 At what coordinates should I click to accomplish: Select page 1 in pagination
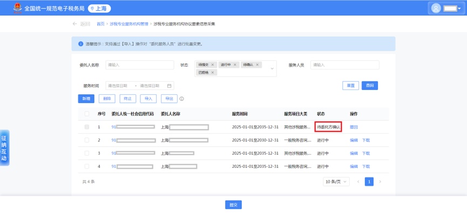point(369,182)
